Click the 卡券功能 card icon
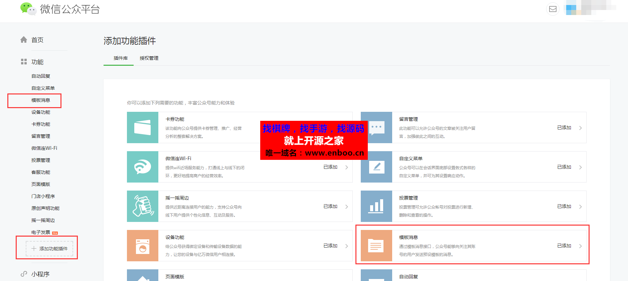Image resolution: width=628 pixels, height=281 pixels. (143, 127)
